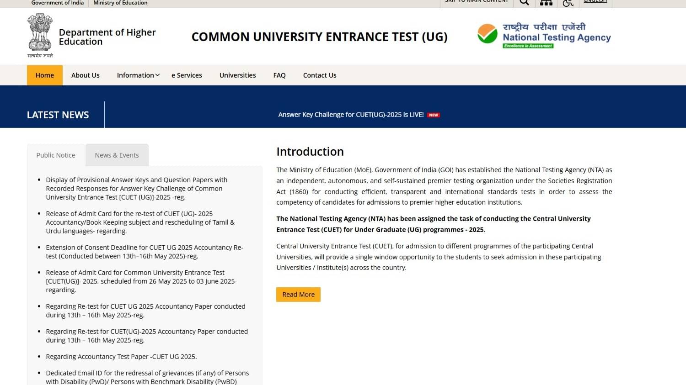
Task: Click the Skip To Main Content link
Action: click(476, 1)
